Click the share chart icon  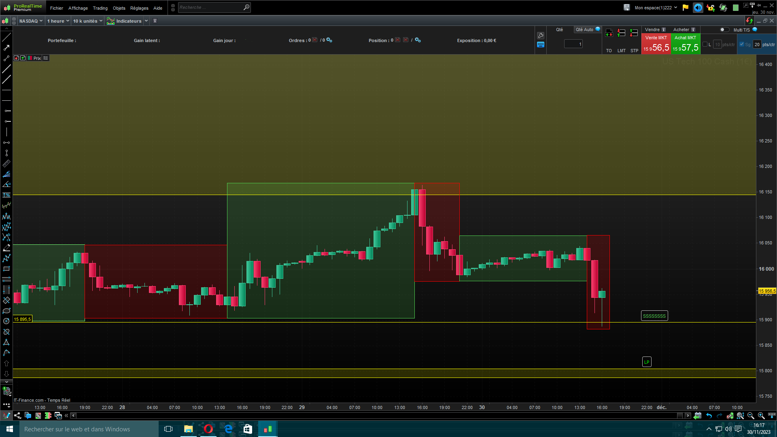17,416
